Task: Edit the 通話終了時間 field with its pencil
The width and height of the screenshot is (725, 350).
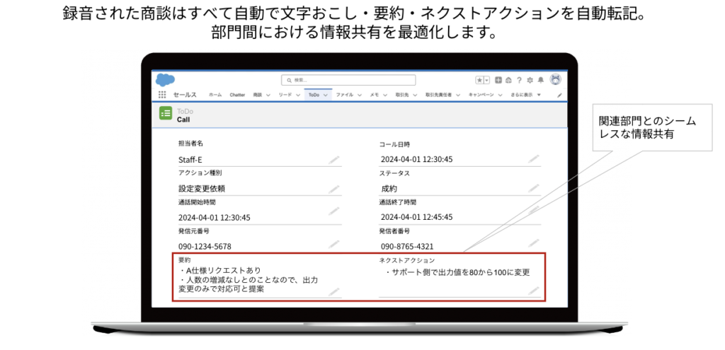Action: tap(534, 211)
